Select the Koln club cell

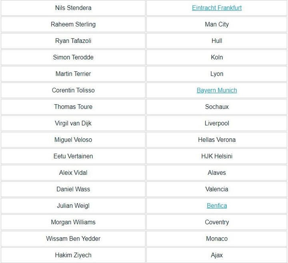pos(216,57)
